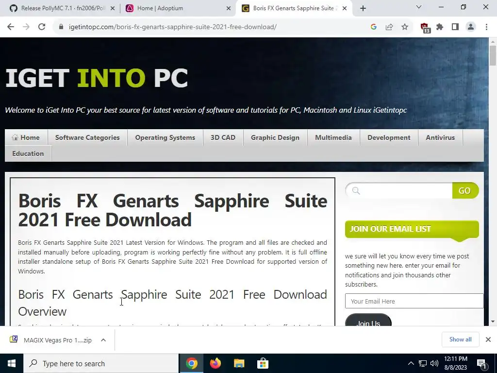Click the Join Us button
The image size is (497, 373).
[x=368, y=321]
